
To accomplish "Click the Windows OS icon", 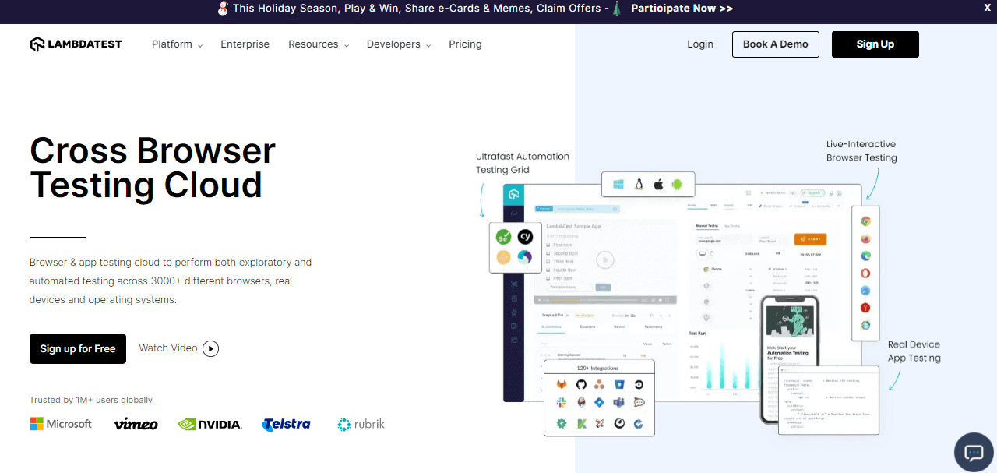I will pos(619,185).
